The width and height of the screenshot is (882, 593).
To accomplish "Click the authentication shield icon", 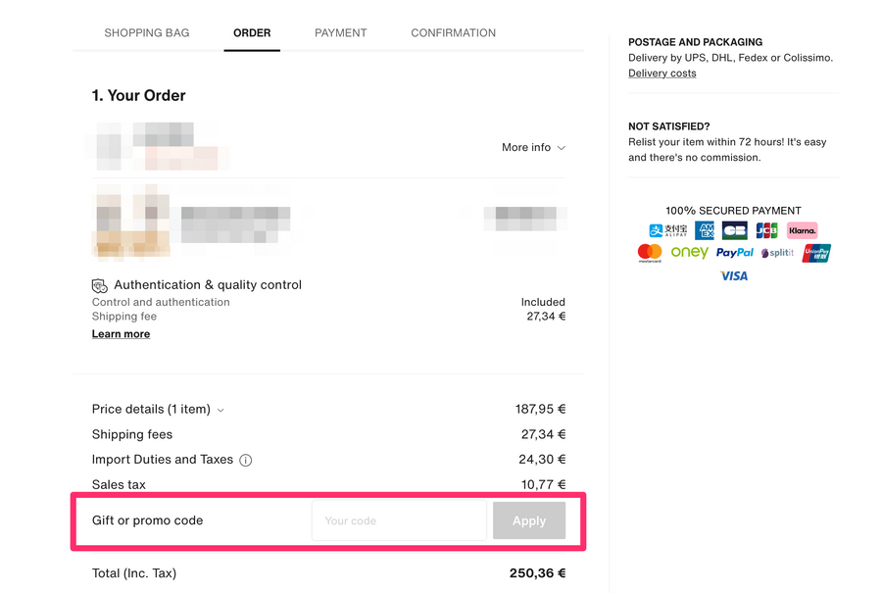I will pos(100,285).
